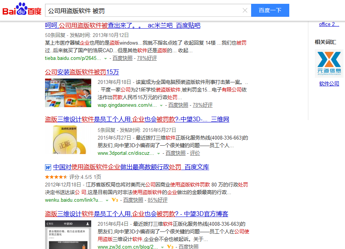Image resolution: width=345 pixels, height=249 pixels.
Task: Open the thumbnail showing Windows software boxes
Action: tap(68, 93)
